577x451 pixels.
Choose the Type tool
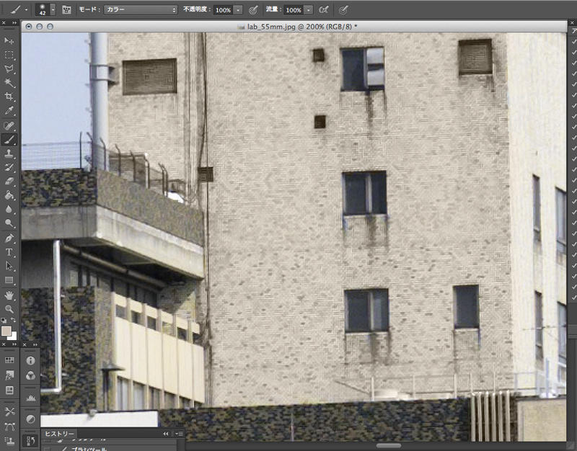point(9,252)
